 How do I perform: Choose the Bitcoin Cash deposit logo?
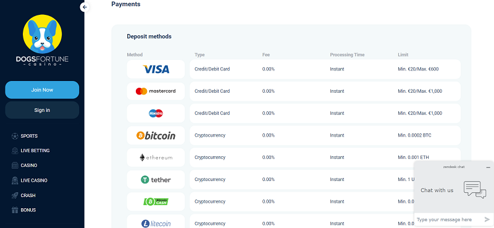156,202
